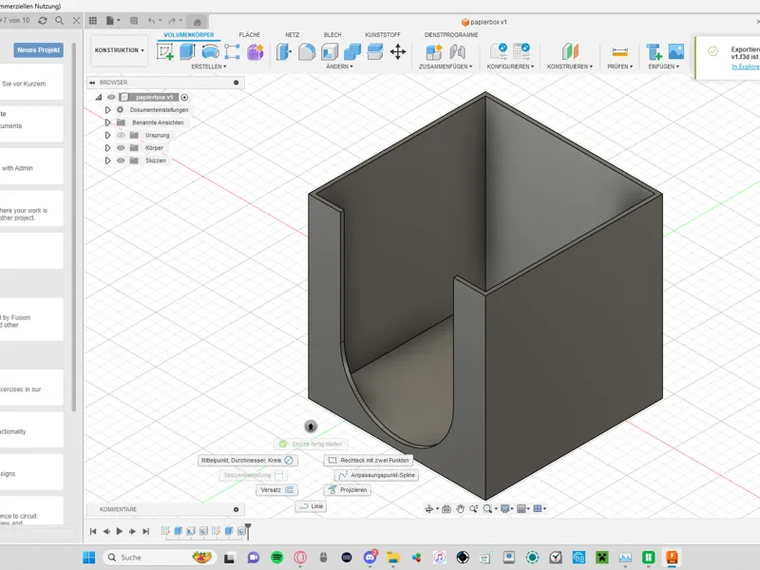The height and width of the screenshot is (570, 760).
Task: Choose Projizieren in marking menu
Action: [348, 490]
